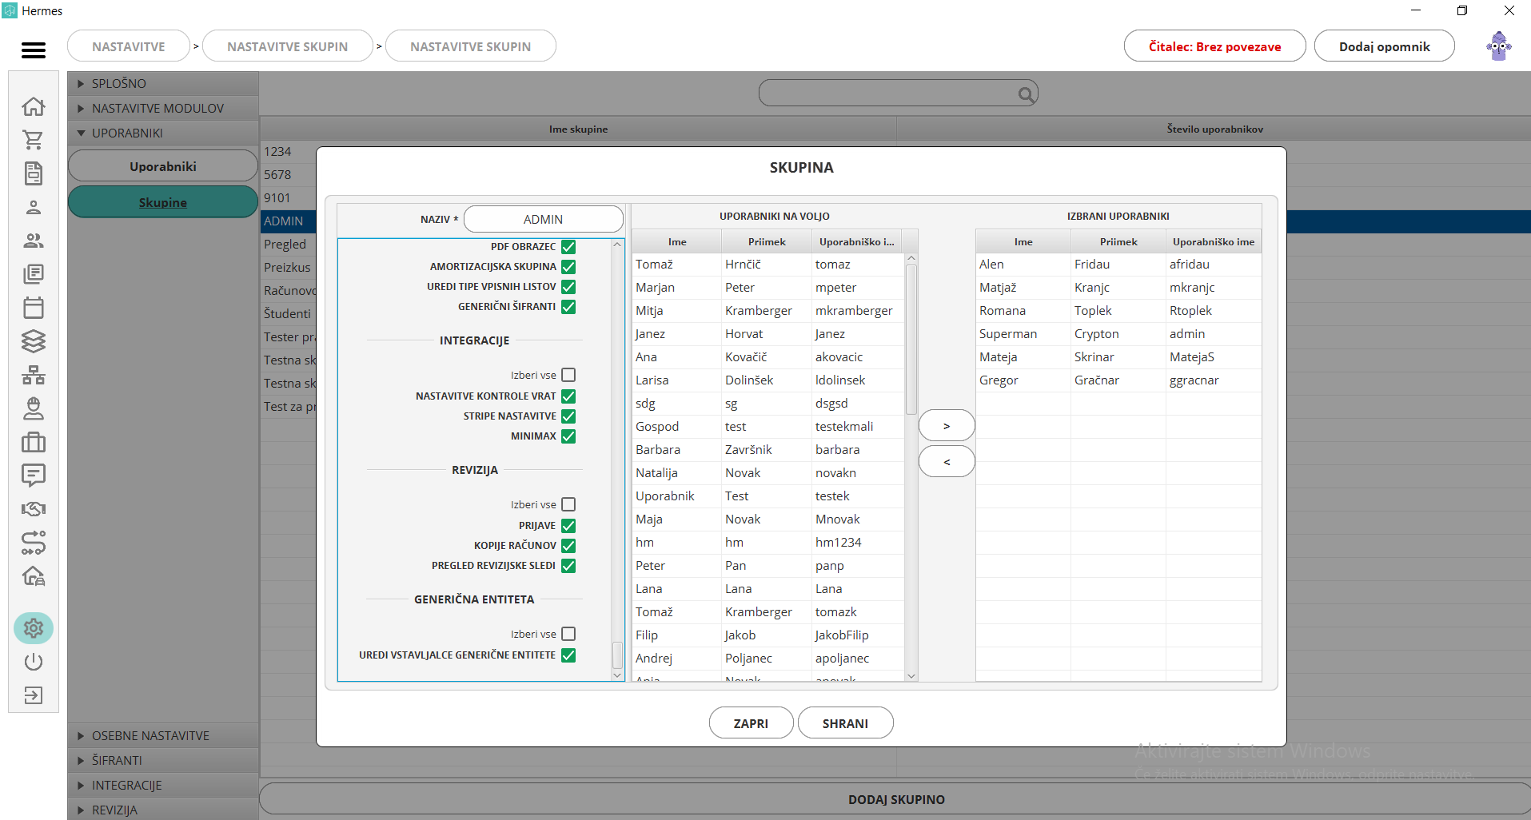Click ZAPRI to close the dialog

click(751, 723)
